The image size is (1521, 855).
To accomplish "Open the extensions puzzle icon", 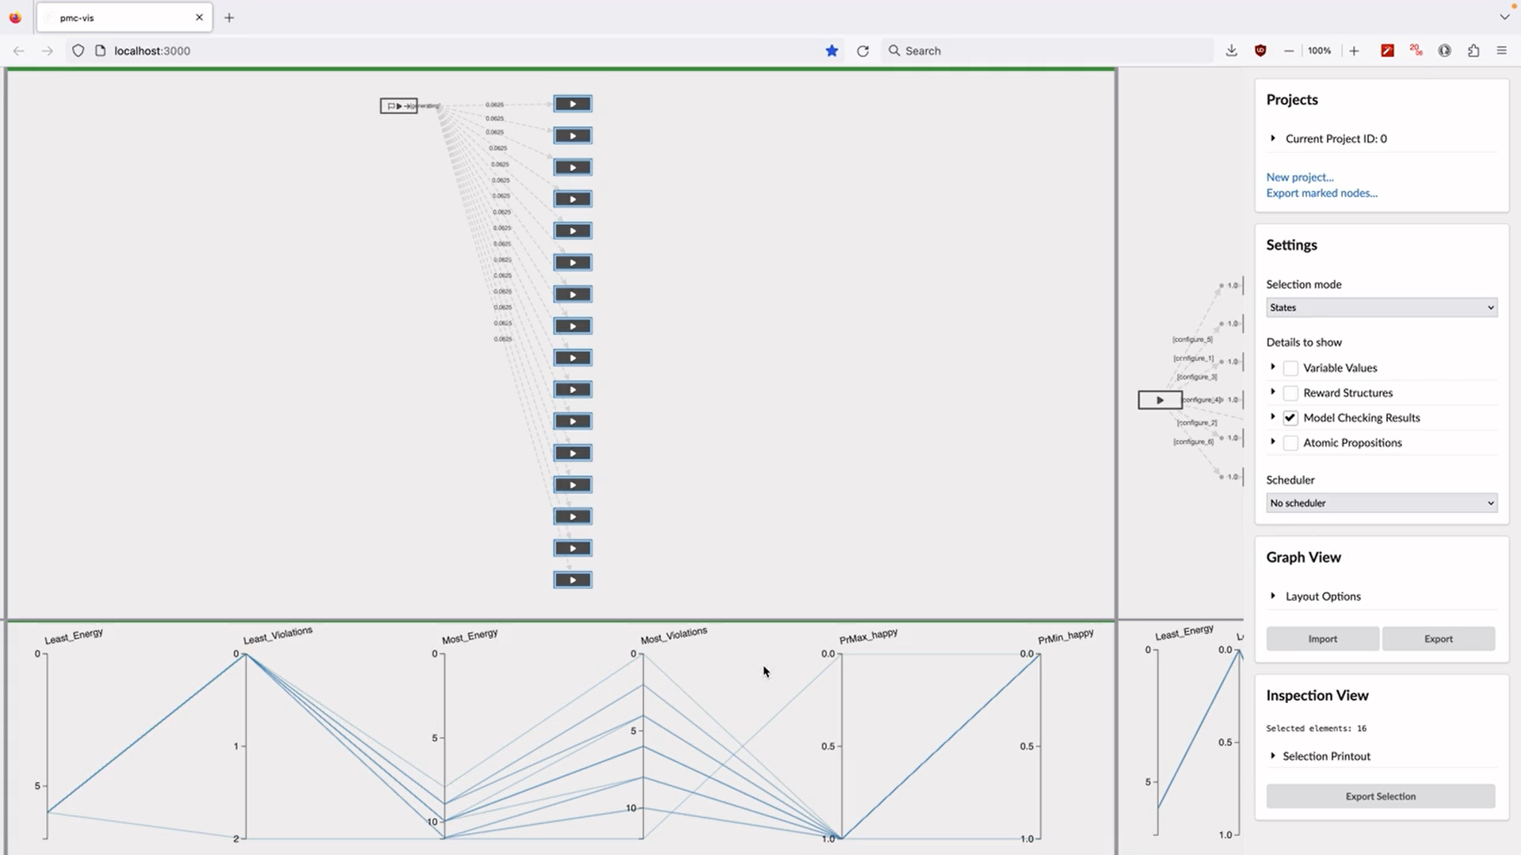I will pos(1473,51).
